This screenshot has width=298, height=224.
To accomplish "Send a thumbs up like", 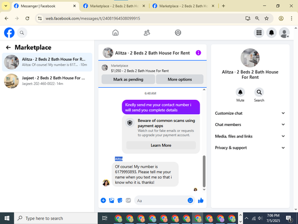I will 201,200.
